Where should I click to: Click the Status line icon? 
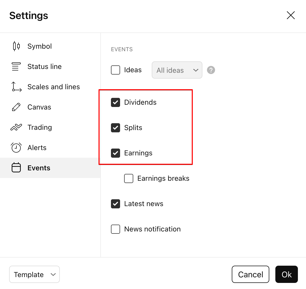click(16, 66)
